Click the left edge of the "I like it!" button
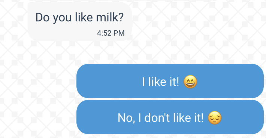Viewport: 266px width, 138px height. (81, 81)
